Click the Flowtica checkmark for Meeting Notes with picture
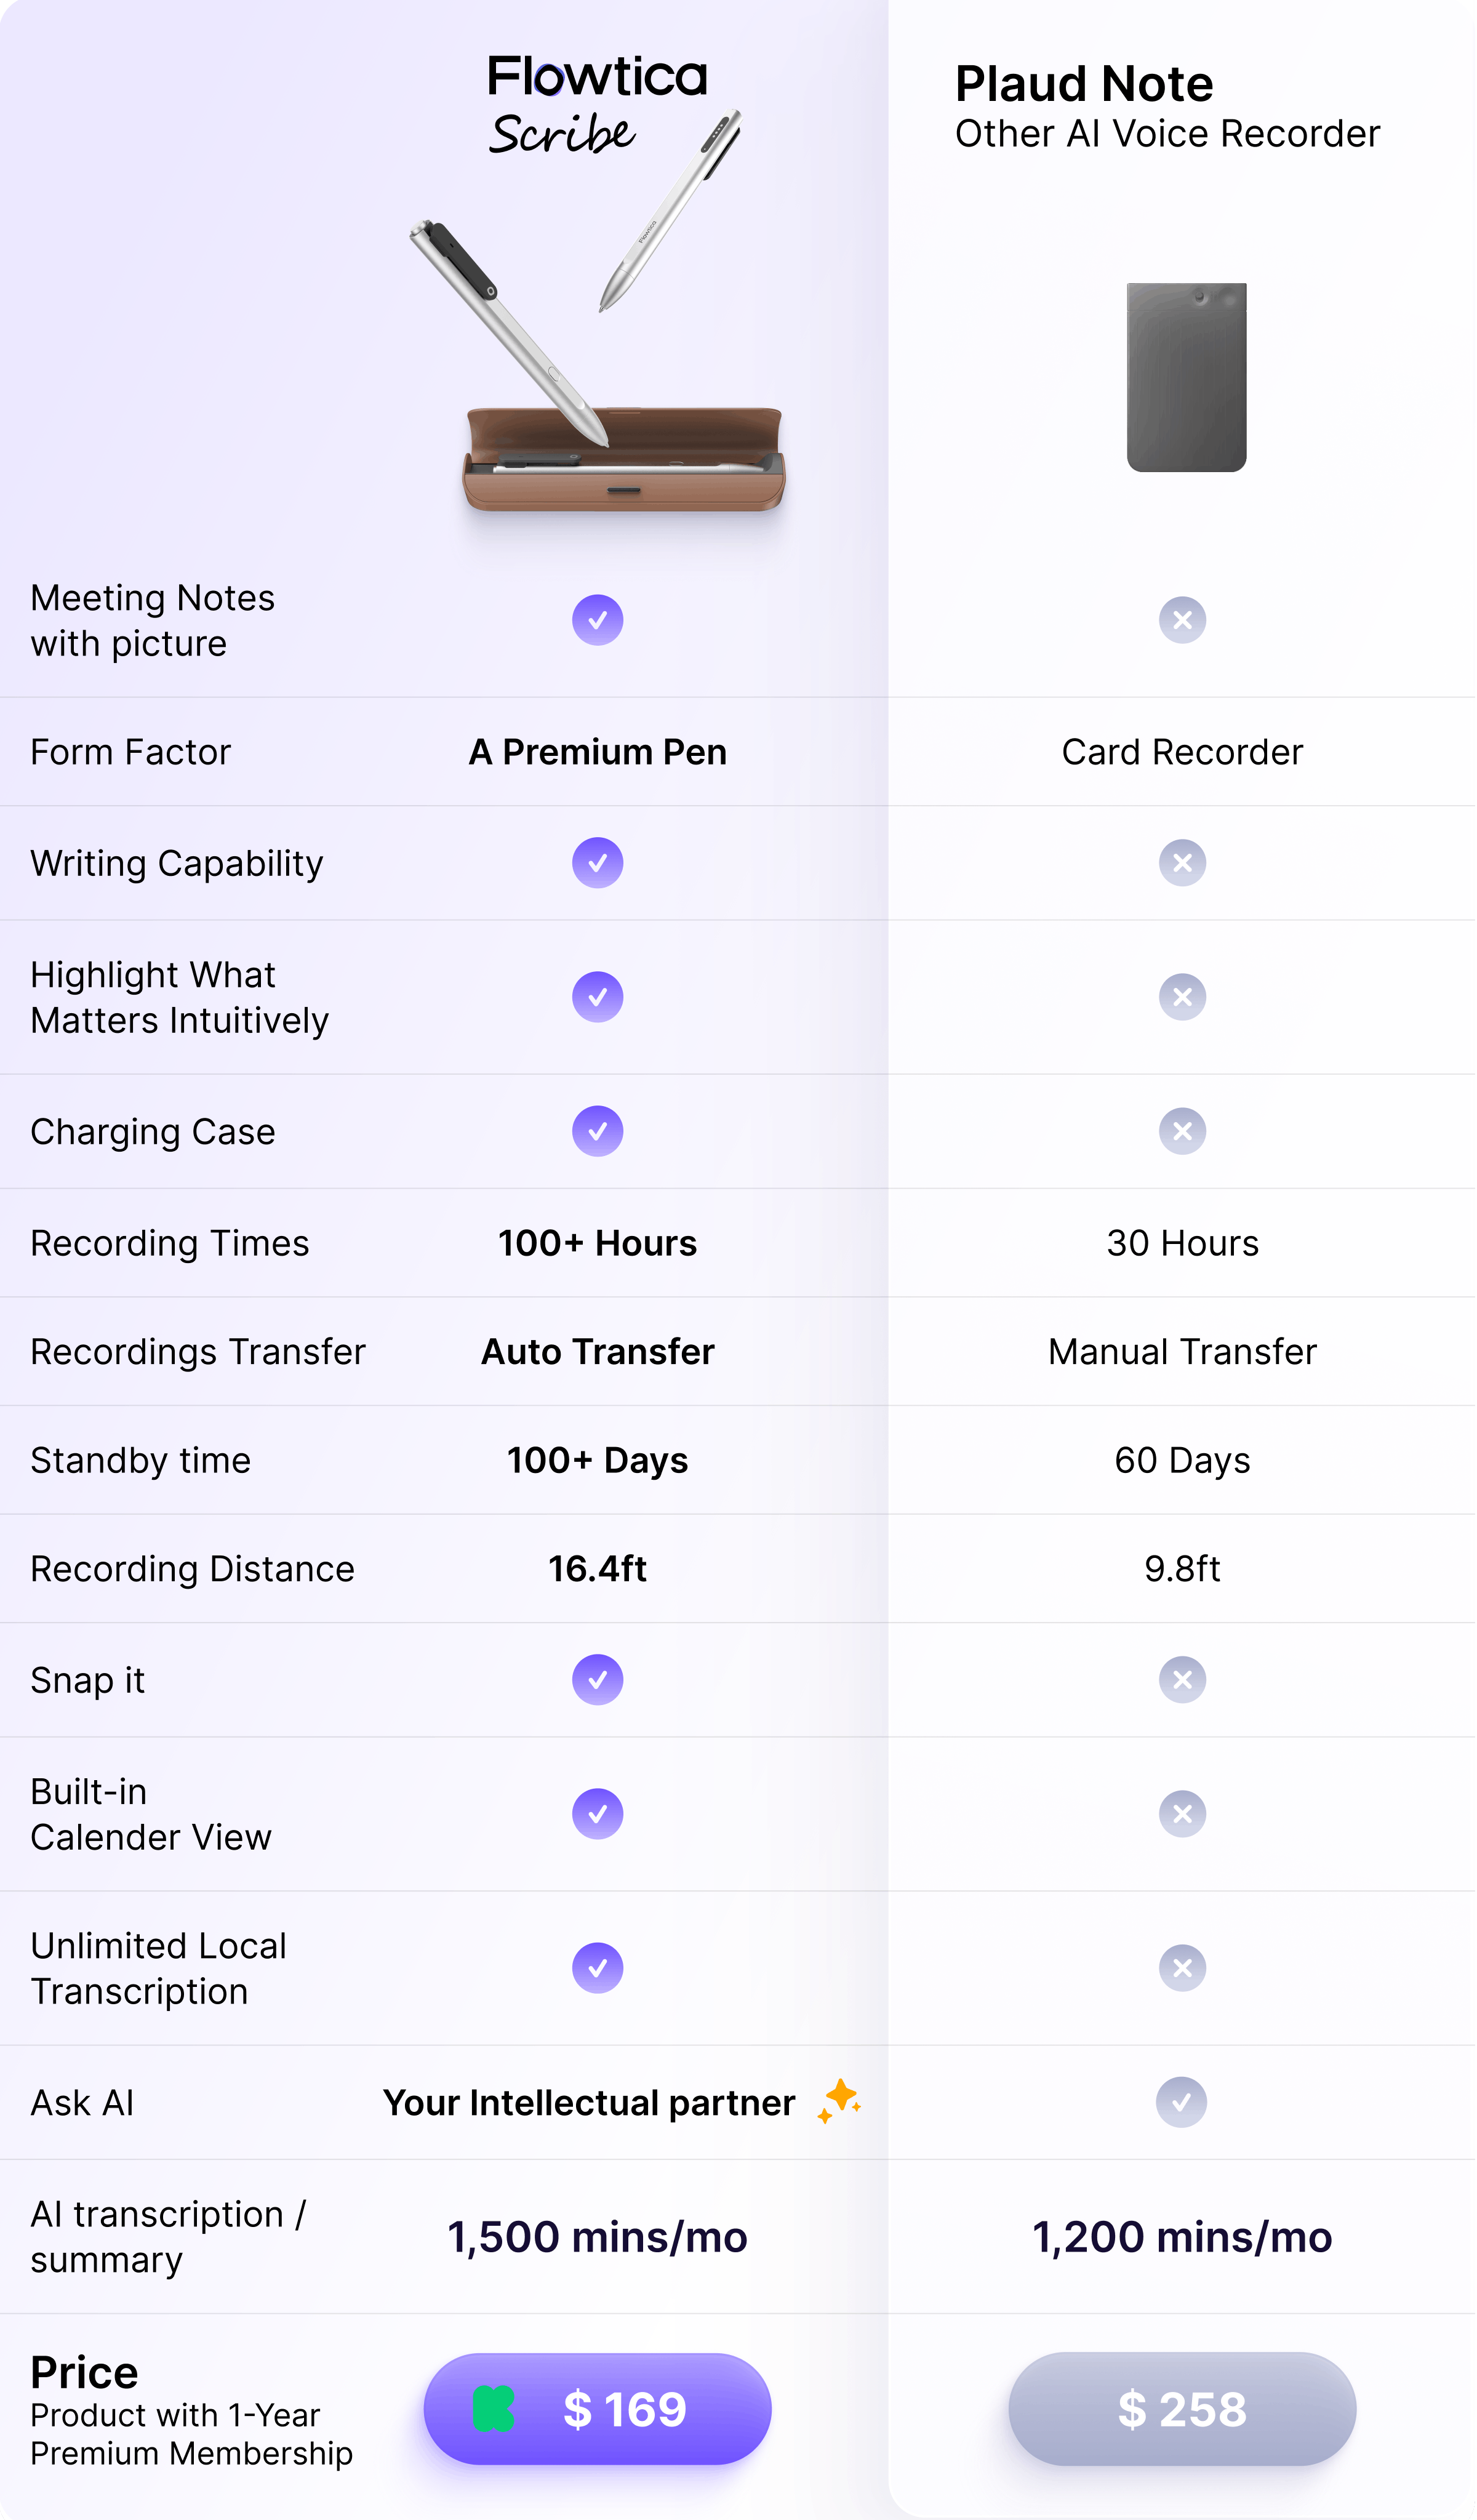Image resolution: width=1477 pixels, height=2520 pixels. tap(598, 620)
